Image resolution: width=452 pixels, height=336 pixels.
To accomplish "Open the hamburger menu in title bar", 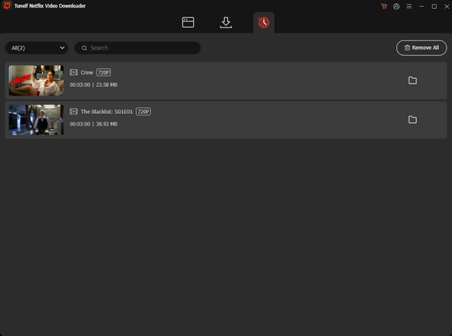I will (408, 6).
